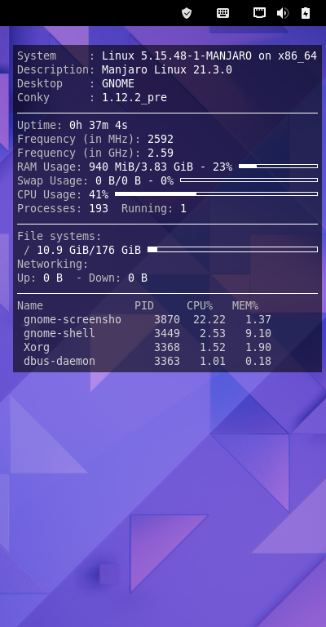Click the Swap Usage progress bar

click(x=249, y=180)
